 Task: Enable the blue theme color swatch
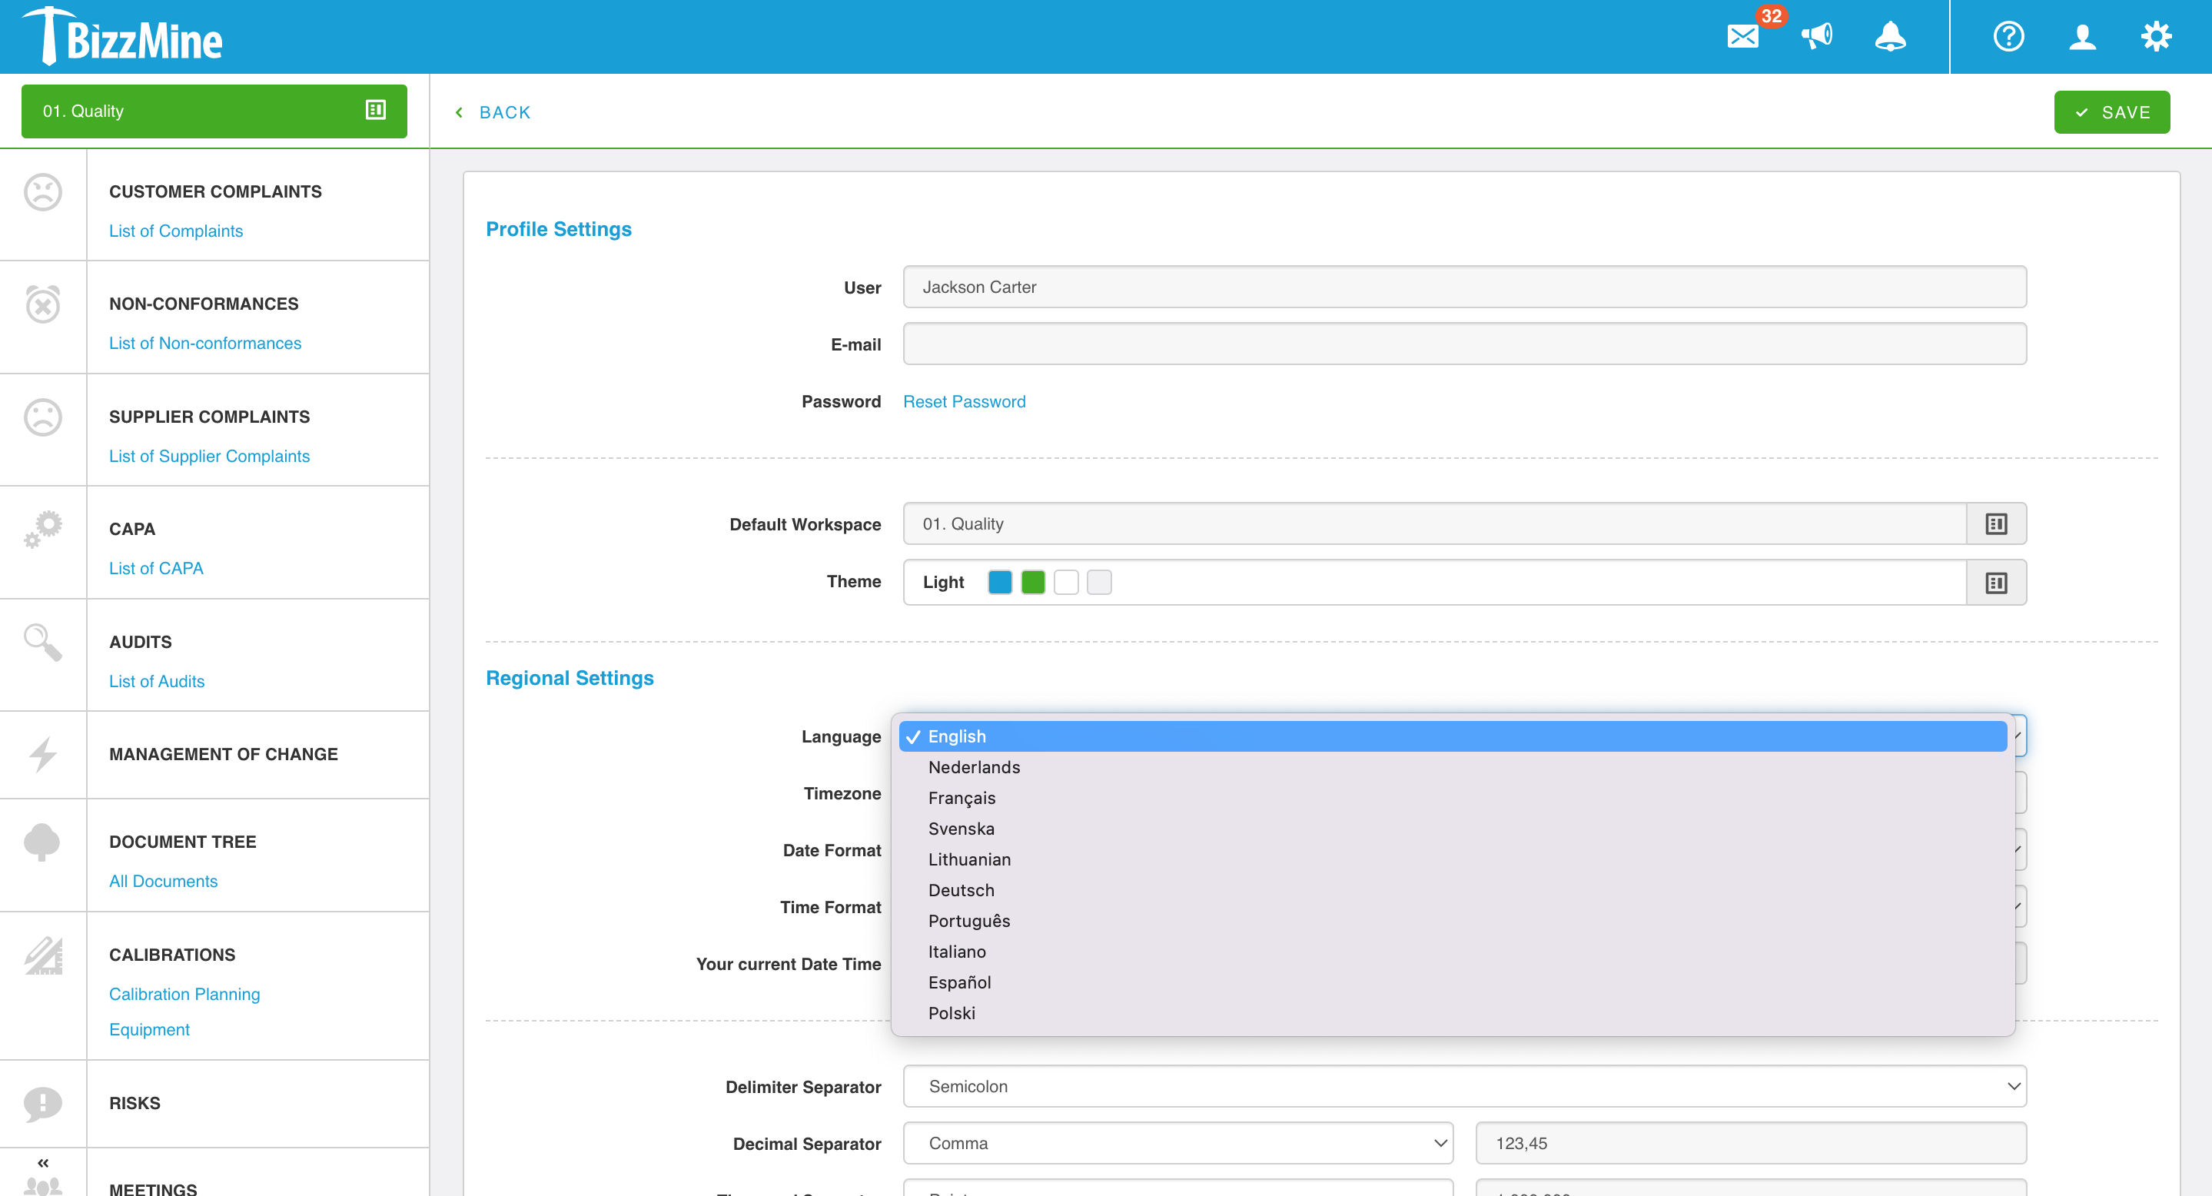1000,582
